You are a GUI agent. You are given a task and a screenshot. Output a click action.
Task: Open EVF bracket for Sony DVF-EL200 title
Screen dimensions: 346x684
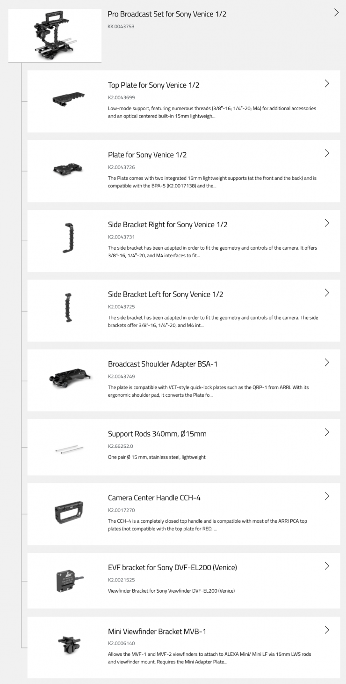click(x=172, y=567)
